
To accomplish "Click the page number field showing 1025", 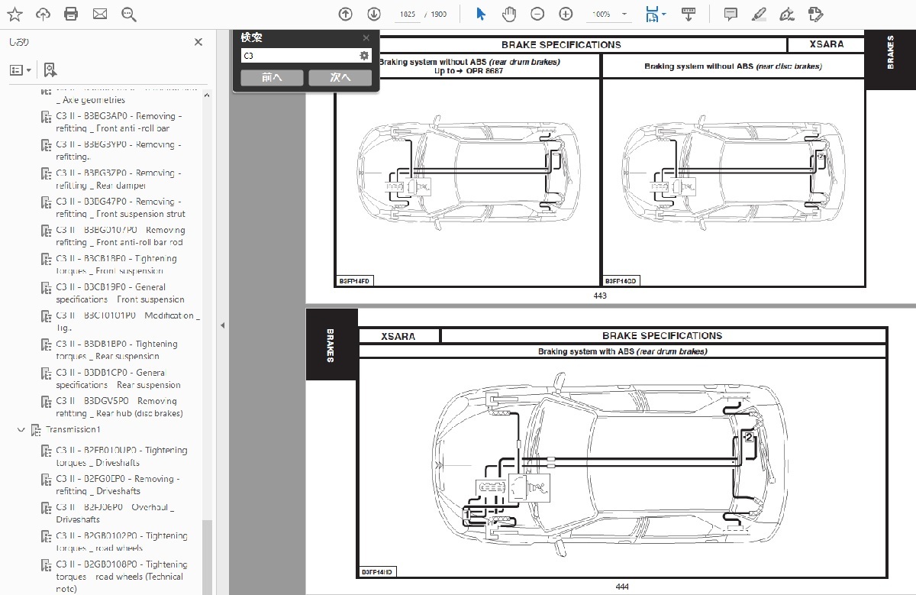I will click(x=407, y=15).
